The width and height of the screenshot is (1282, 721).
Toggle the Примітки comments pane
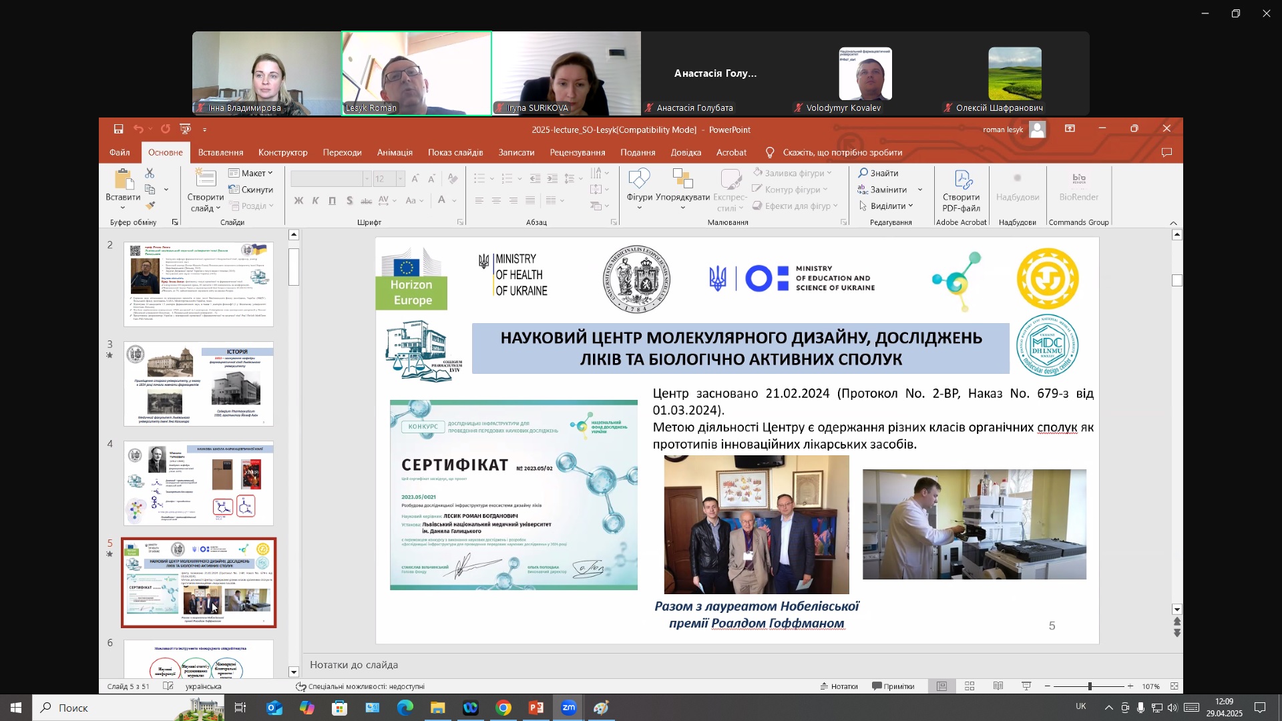coord(893,686)
